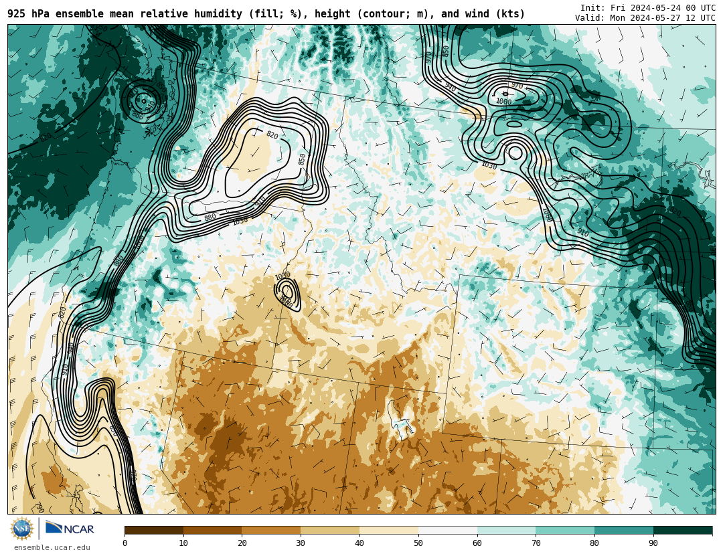Click the plot title text

[x=266, y=14]
